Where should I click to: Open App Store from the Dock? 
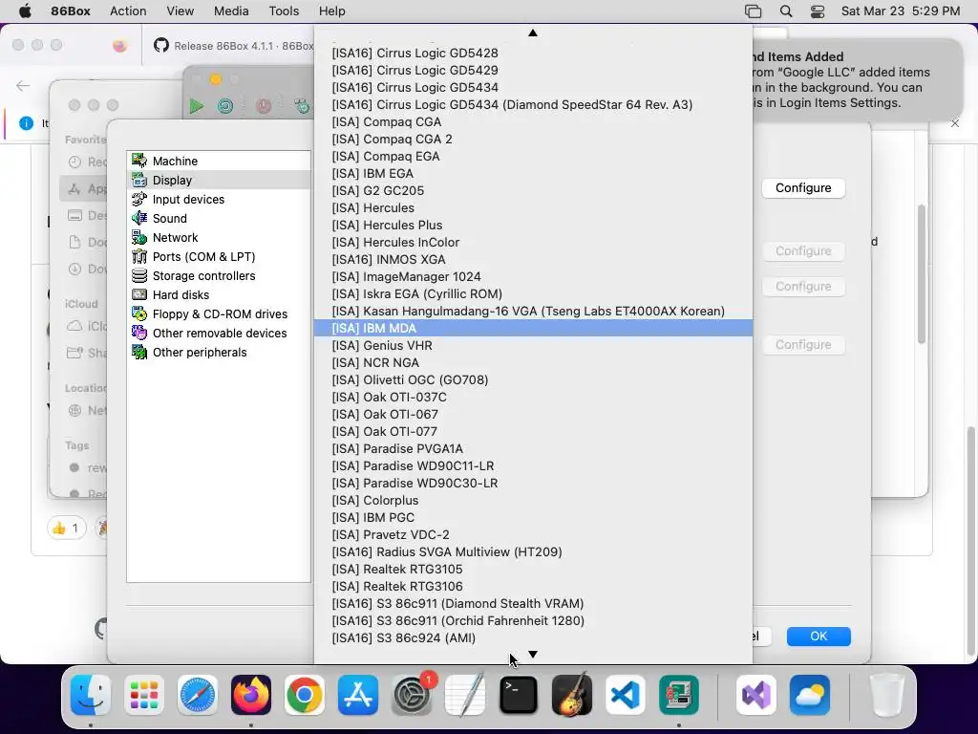pyautogui.click(x=358, y=695)
